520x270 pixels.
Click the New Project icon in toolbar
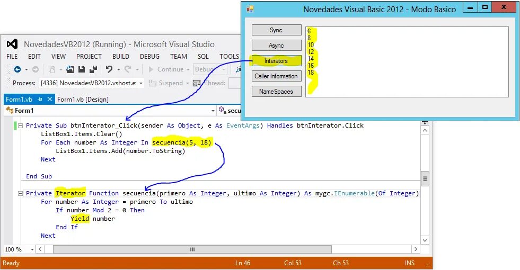(x=52, y=69)
